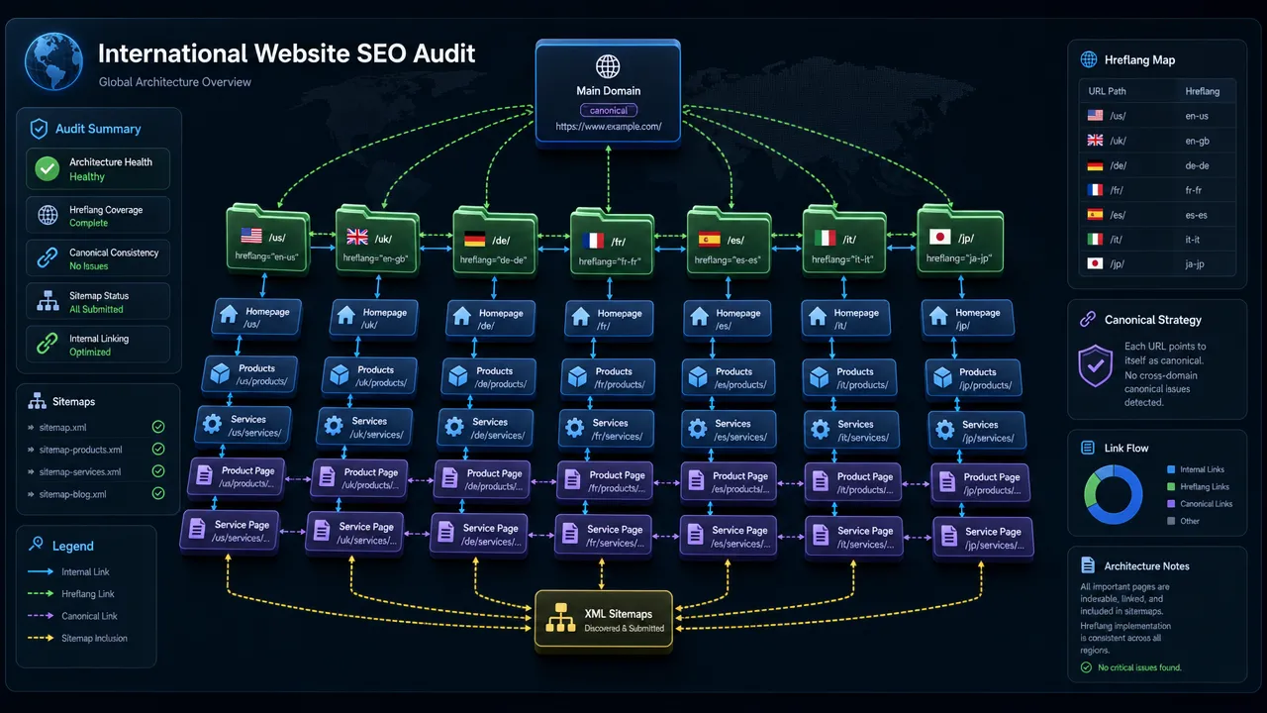Viewport: 1267px width, 713px height.
Task: Click the Hreflang column header
Action: tap(1202, 91)
